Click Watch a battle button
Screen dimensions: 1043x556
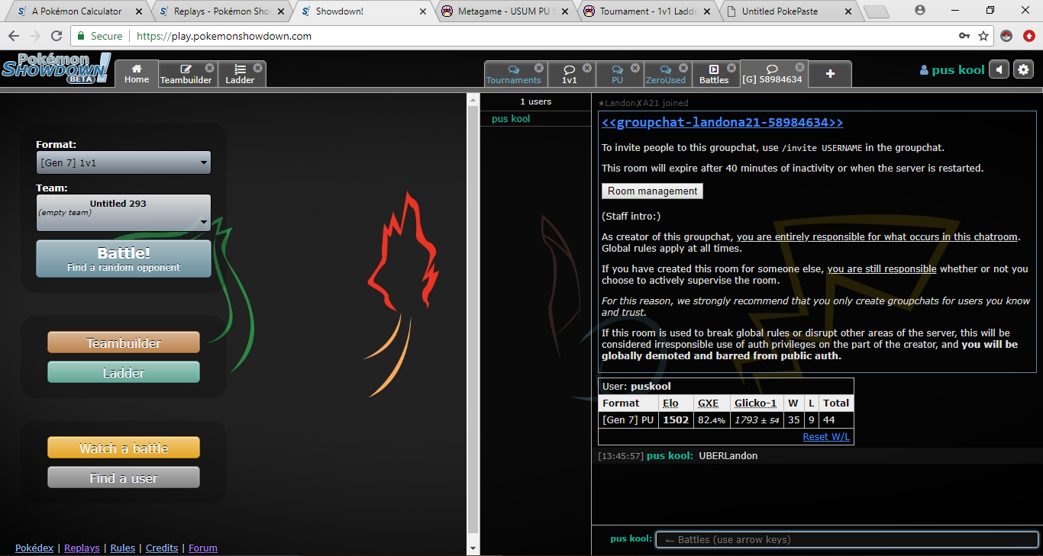tap(124, 448)
